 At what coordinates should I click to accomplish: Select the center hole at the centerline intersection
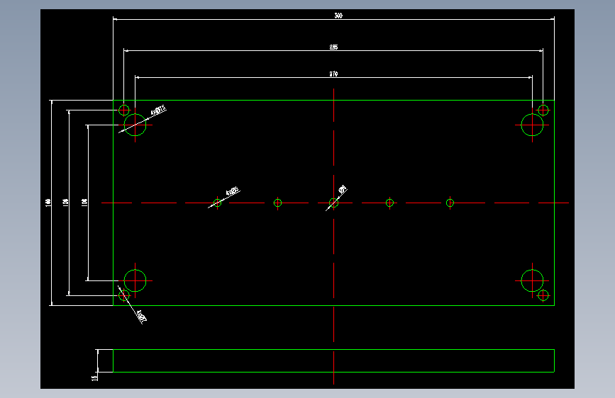tap(334, 203)
